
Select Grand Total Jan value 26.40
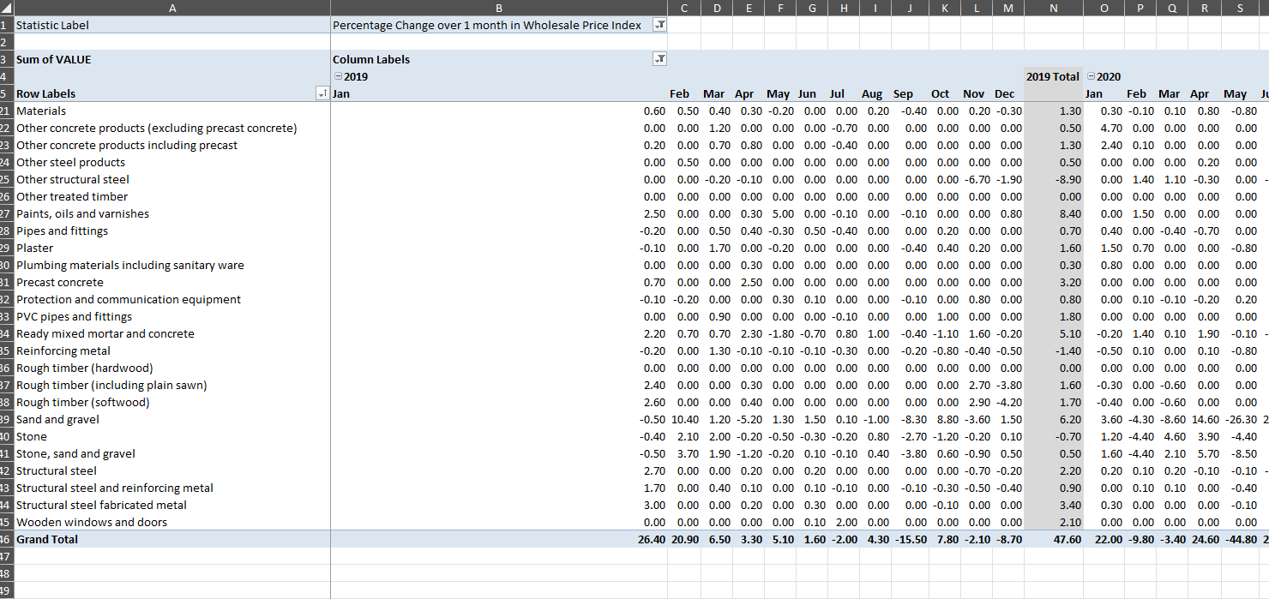pyautogui.click(x=651, y=539)
